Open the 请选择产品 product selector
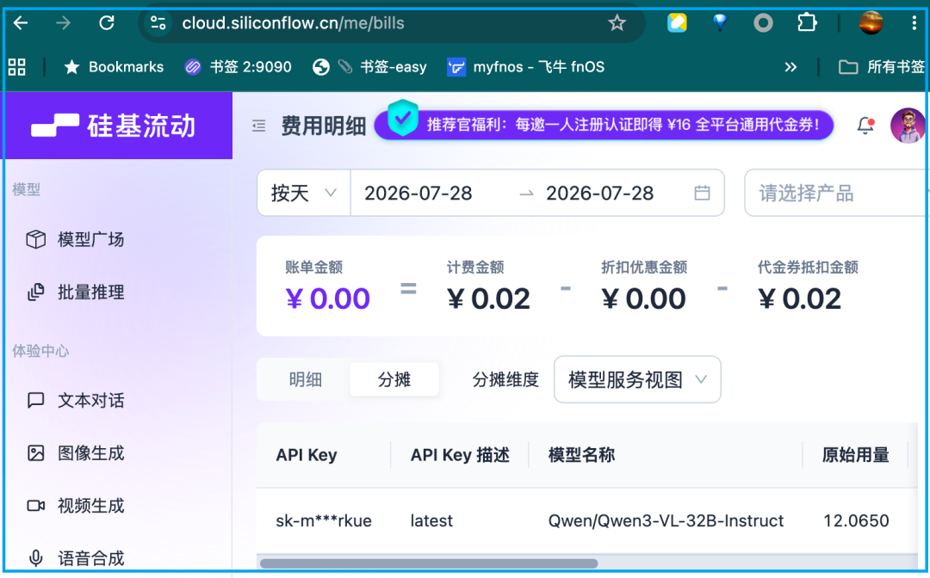The height and width of the screenshot is (578, 930). (x=836, y=193)
